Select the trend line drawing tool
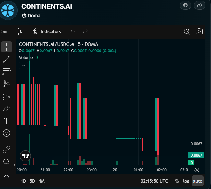This screenshot has height=189, width=211. click(6, 59)
